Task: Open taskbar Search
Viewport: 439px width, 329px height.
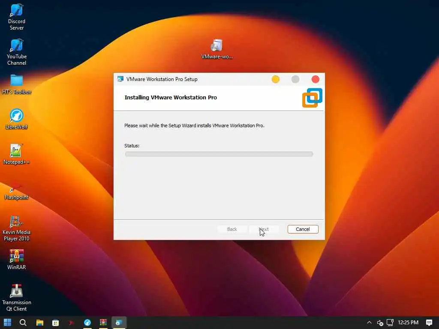Action: point(23,323)
